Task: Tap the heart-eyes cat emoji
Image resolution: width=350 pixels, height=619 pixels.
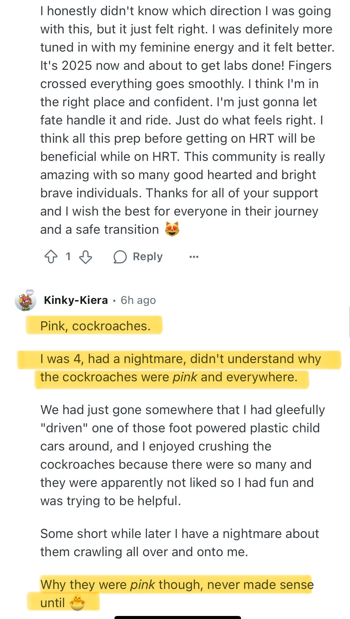Action: (x=172, y=229)
